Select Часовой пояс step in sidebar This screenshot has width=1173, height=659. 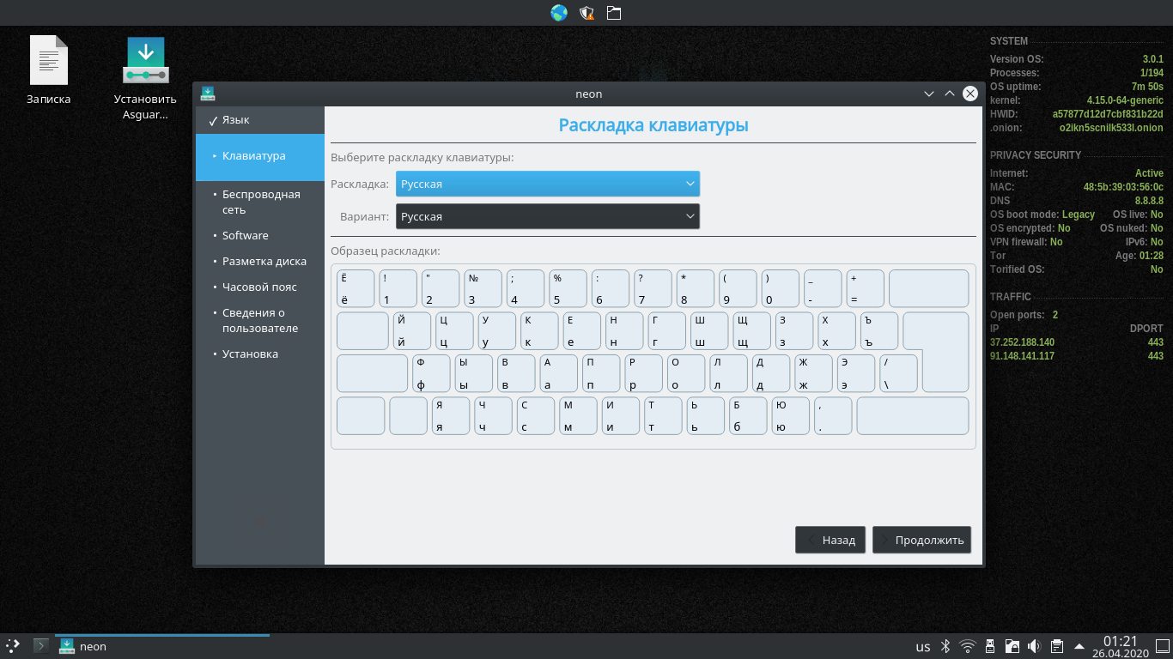(x=260, y=287)
